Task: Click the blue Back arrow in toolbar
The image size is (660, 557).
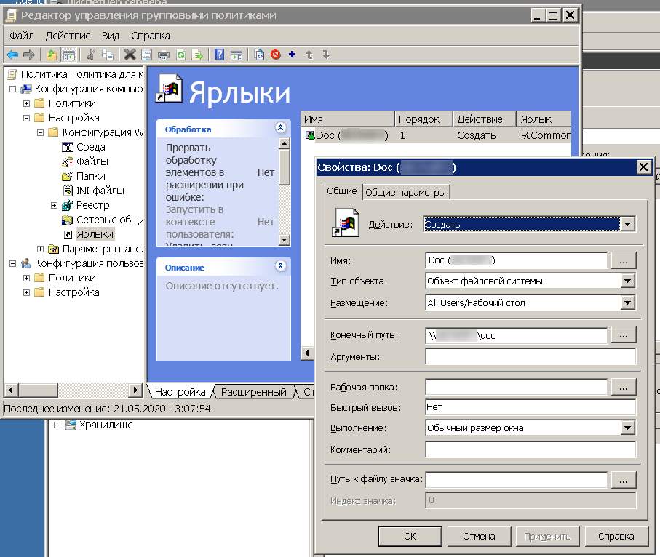Action: [12, 55]
